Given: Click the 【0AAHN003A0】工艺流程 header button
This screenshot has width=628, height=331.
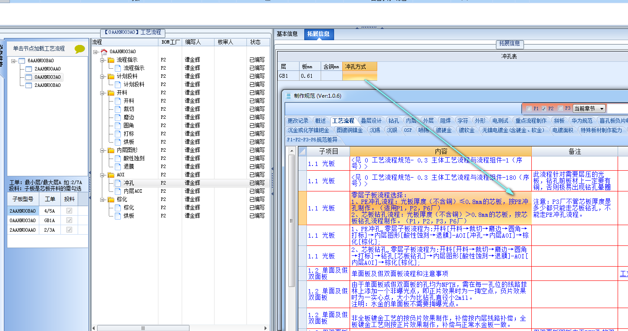Looking at the screenshot, I should click(133, 32).
